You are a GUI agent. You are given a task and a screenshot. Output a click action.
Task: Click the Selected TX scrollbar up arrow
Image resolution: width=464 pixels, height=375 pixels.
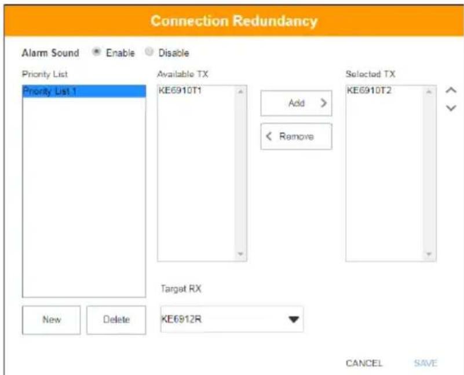pos(429,91)
